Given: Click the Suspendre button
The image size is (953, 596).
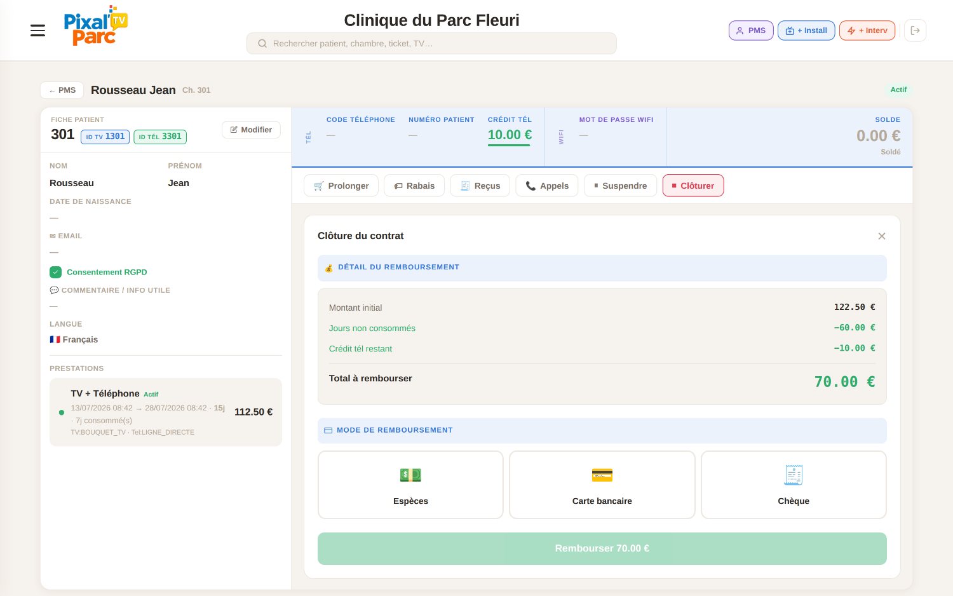Looking at the screenshot, I should 620,186.
